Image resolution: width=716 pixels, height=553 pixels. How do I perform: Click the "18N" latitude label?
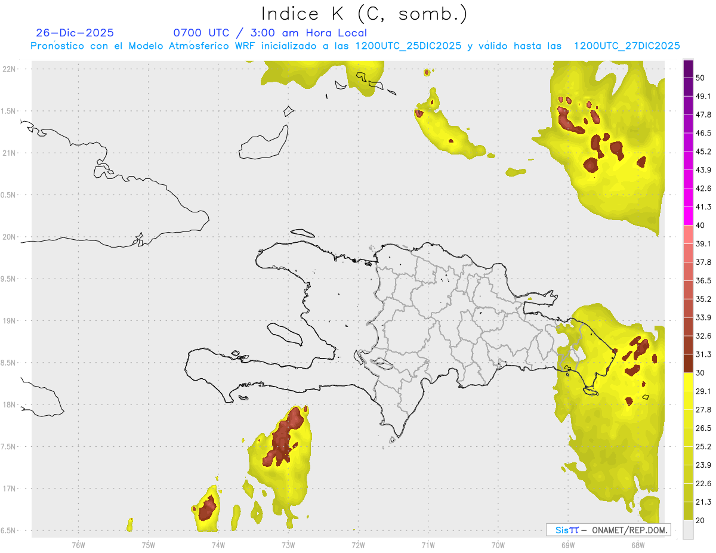coord(8,404)
